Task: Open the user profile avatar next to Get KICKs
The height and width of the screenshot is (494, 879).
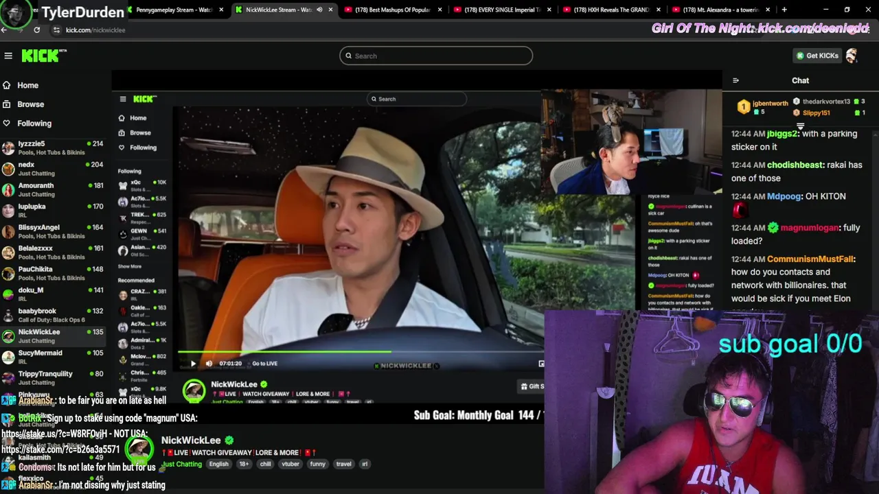Action: pos(852,56)
